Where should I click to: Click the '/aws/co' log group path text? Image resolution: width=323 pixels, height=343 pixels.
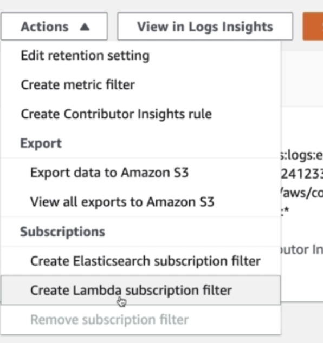coord(302,193)
